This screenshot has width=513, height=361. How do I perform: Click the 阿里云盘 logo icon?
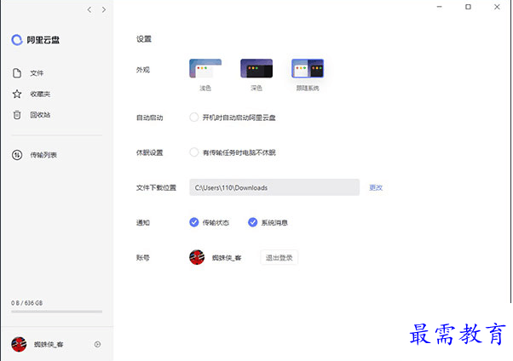tap(17, 40)
